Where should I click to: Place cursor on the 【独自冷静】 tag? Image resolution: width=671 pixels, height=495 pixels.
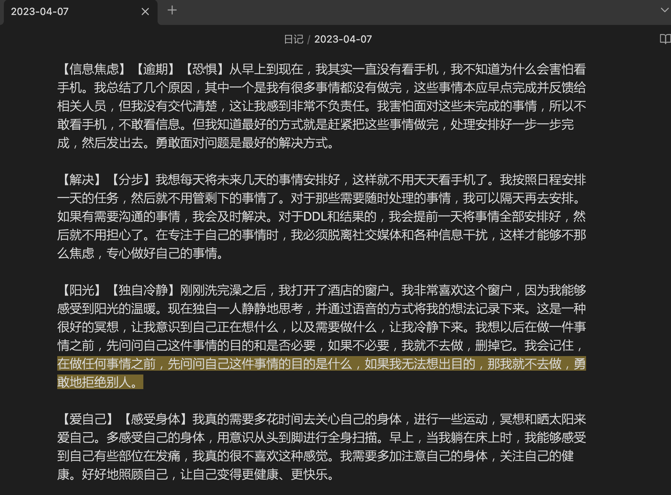(x=143, y=290)
